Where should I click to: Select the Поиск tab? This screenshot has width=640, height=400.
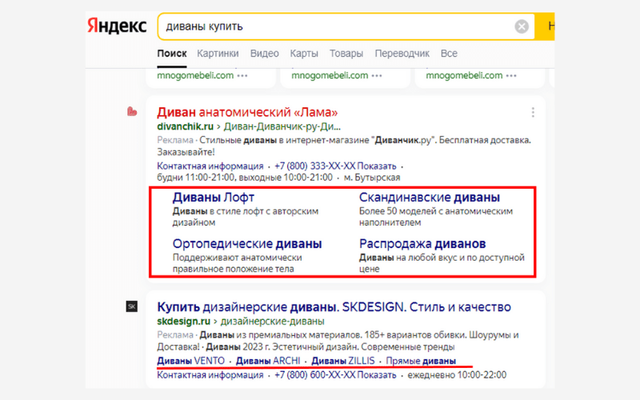pos(172,54)
